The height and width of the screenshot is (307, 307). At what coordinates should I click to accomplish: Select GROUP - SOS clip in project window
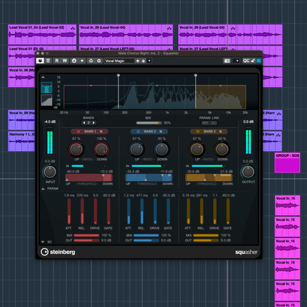(287, 163)
